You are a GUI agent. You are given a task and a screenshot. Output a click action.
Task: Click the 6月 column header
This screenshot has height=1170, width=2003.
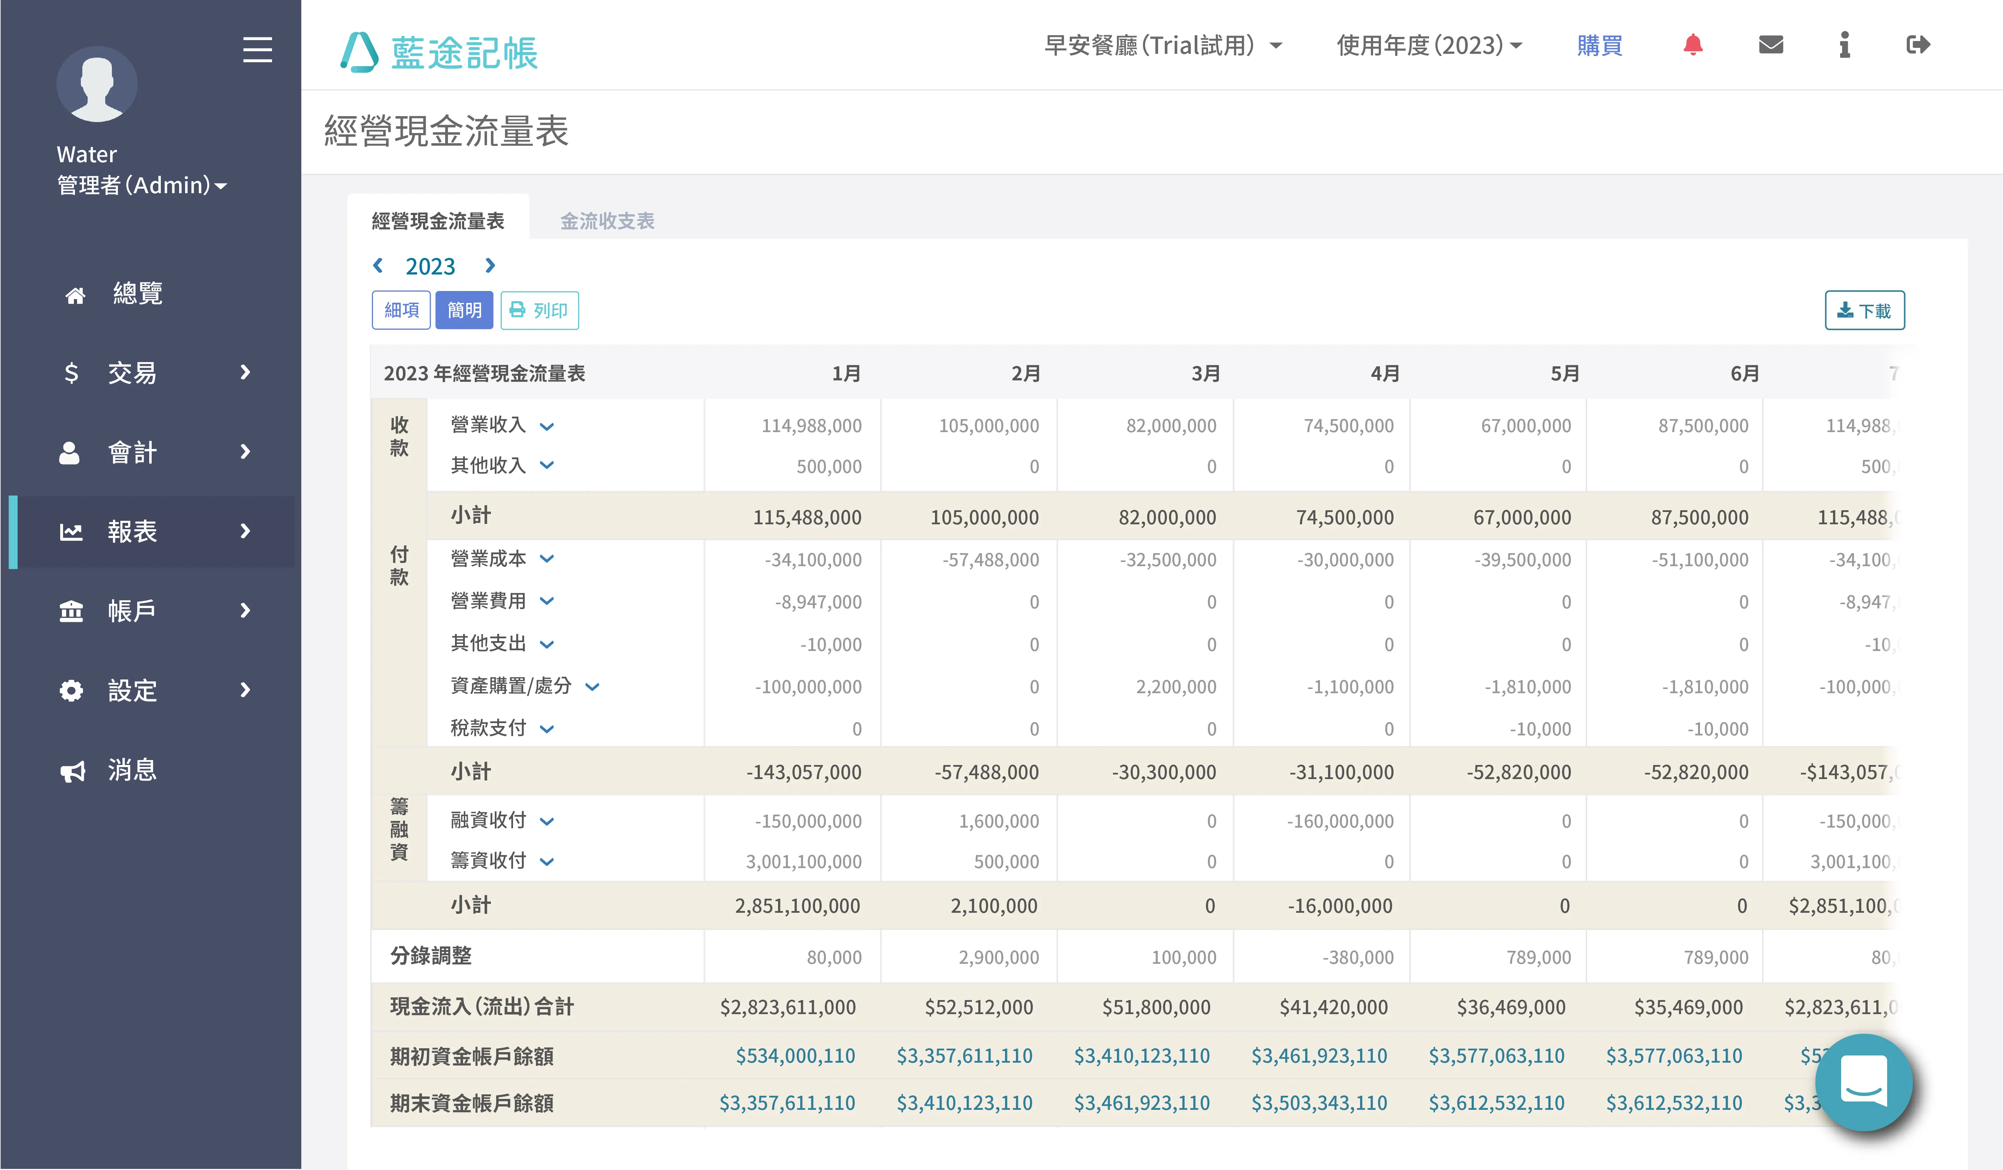pos(1745,374)
